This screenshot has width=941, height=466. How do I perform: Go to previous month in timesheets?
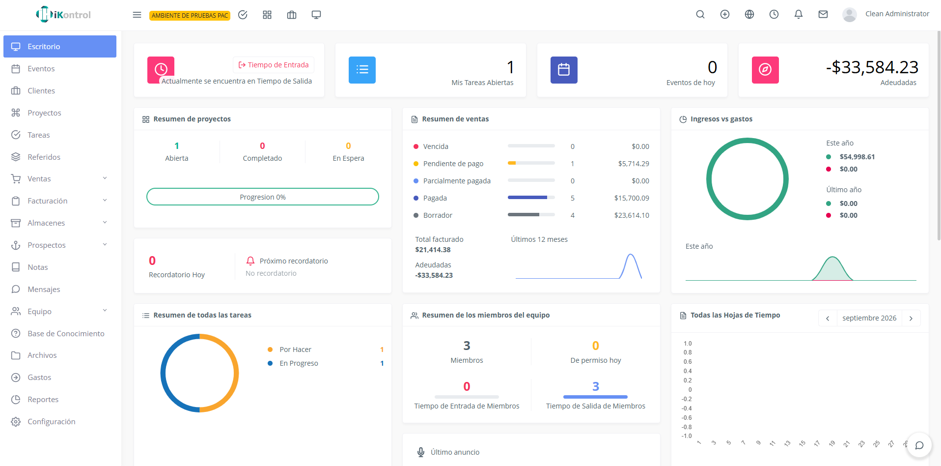828,318
